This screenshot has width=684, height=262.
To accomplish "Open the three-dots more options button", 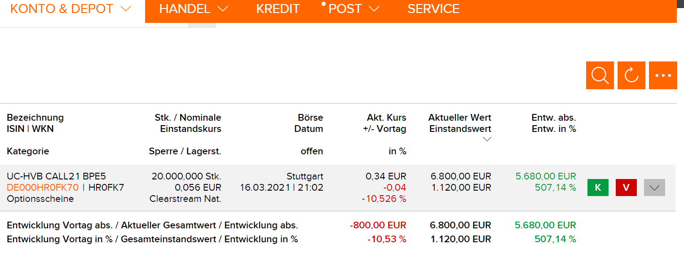I will point(663,75).
